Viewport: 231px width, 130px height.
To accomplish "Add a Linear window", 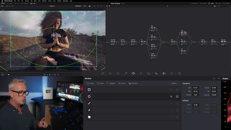I will (90, 83).
